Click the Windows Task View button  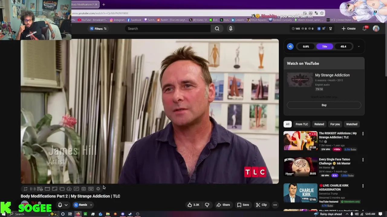(70, 214)
